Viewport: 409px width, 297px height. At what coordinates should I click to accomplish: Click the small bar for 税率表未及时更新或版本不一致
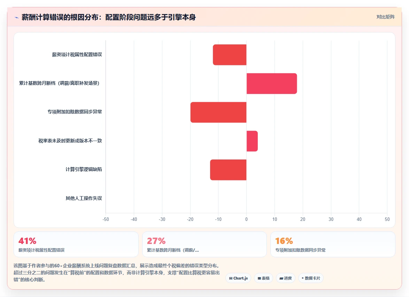[x=252, y=141]
